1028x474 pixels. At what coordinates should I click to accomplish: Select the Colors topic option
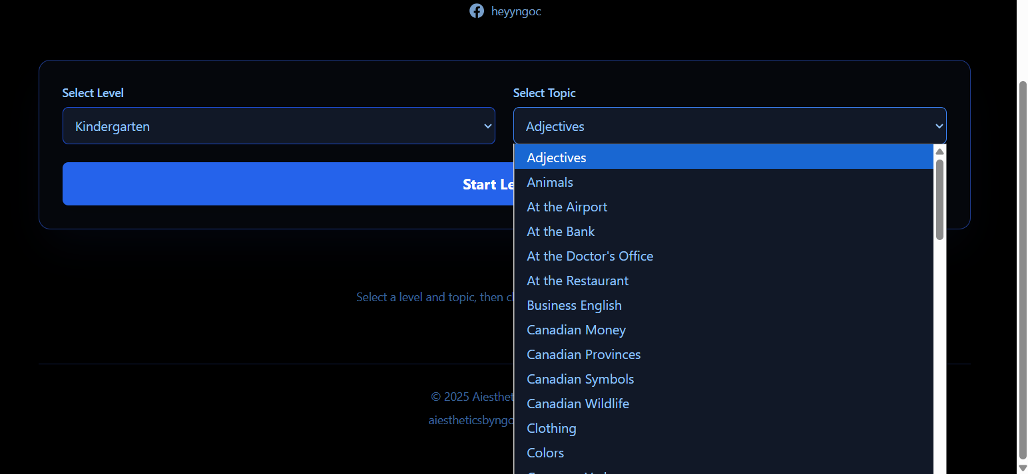click(x=545, y=453)
